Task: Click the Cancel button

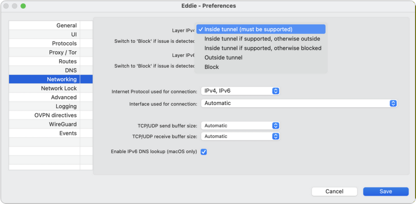Action: 334,191
